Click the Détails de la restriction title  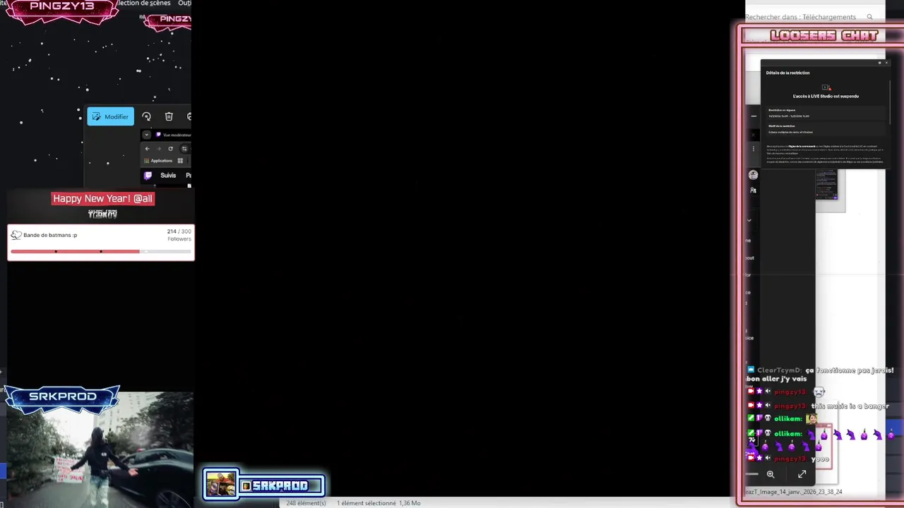click(x=787, y=73)
